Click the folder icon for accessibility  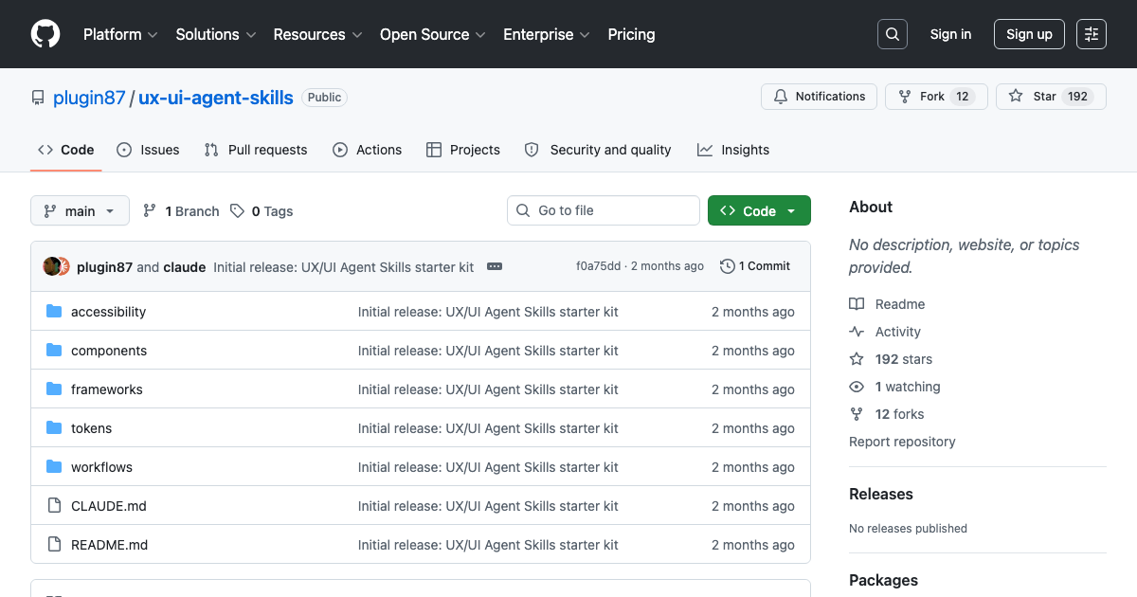pyautogui.click(x=54, y=312)
